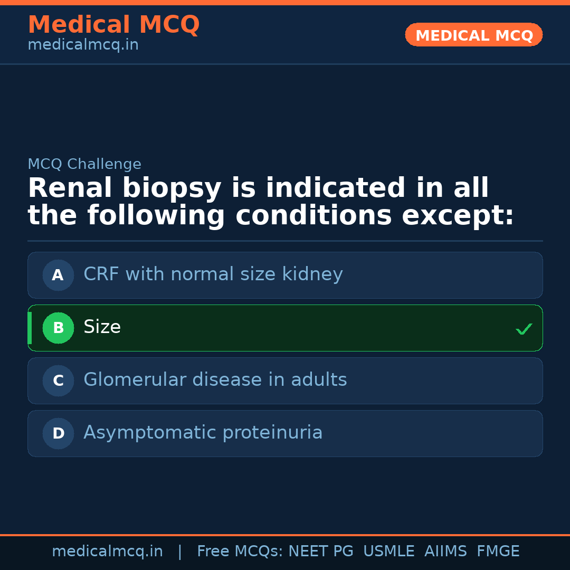Viewport: 570px width, 570px height.
Task: Click AIIMS in footer text
Action: click(x=445, y=552)
